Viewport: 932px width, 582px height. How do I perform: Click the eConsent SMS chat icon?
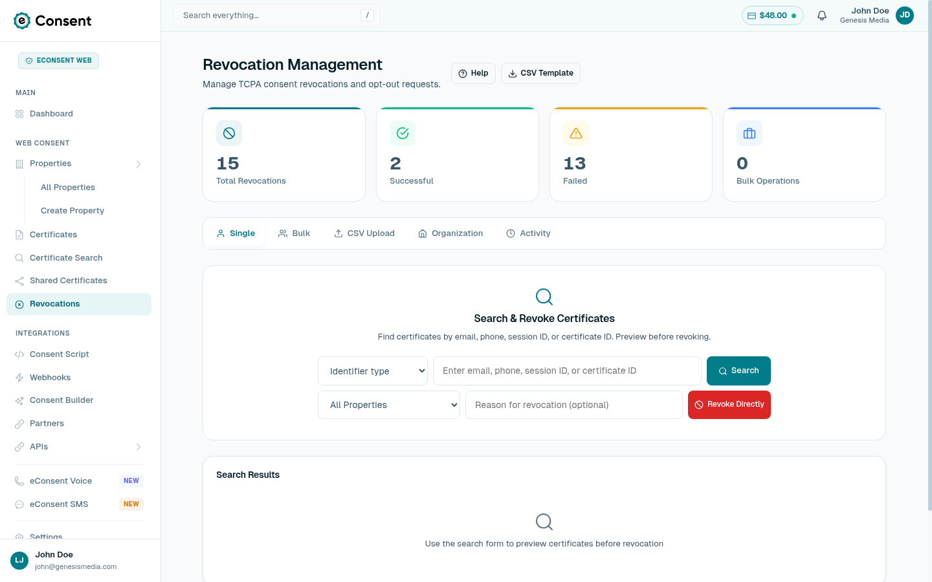pos(19,504)
